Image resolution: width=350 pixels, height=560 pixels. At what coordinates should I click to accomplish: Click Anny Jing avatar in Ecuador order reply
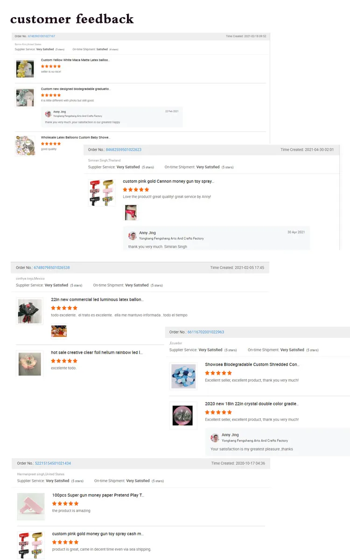[x=215, y=438]
